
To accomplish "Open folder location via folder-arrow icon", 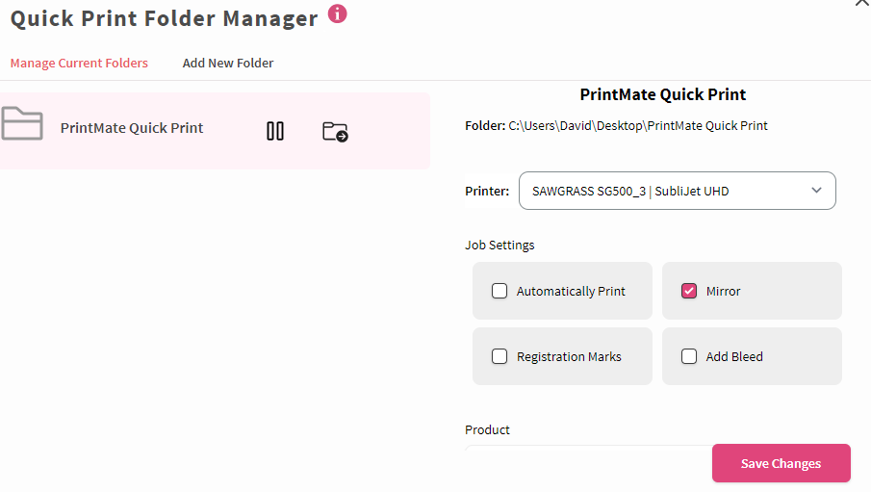I will click(x=335, y=132).
